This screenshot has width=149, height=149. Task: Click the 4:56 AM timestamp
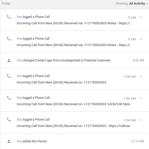(x=138, y=60)
